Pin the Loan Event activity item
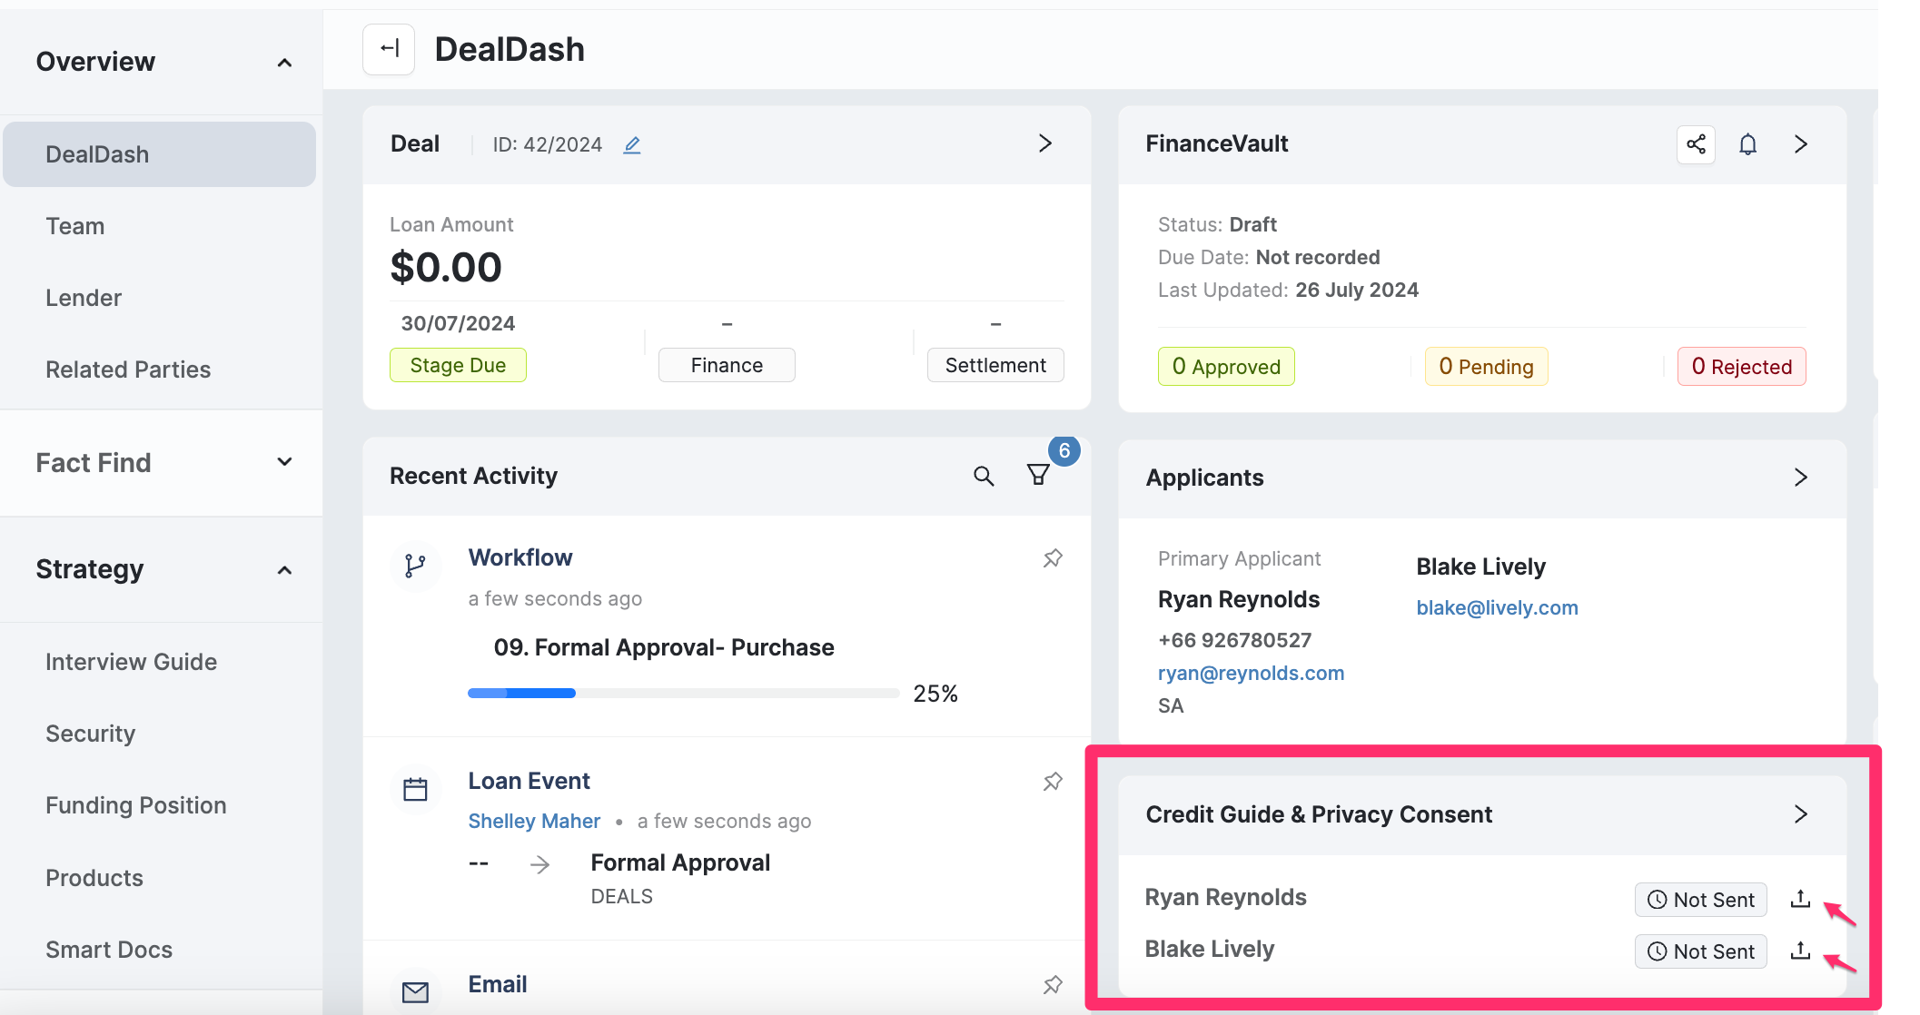The image size is (1920, 1015). (1053, 782)
